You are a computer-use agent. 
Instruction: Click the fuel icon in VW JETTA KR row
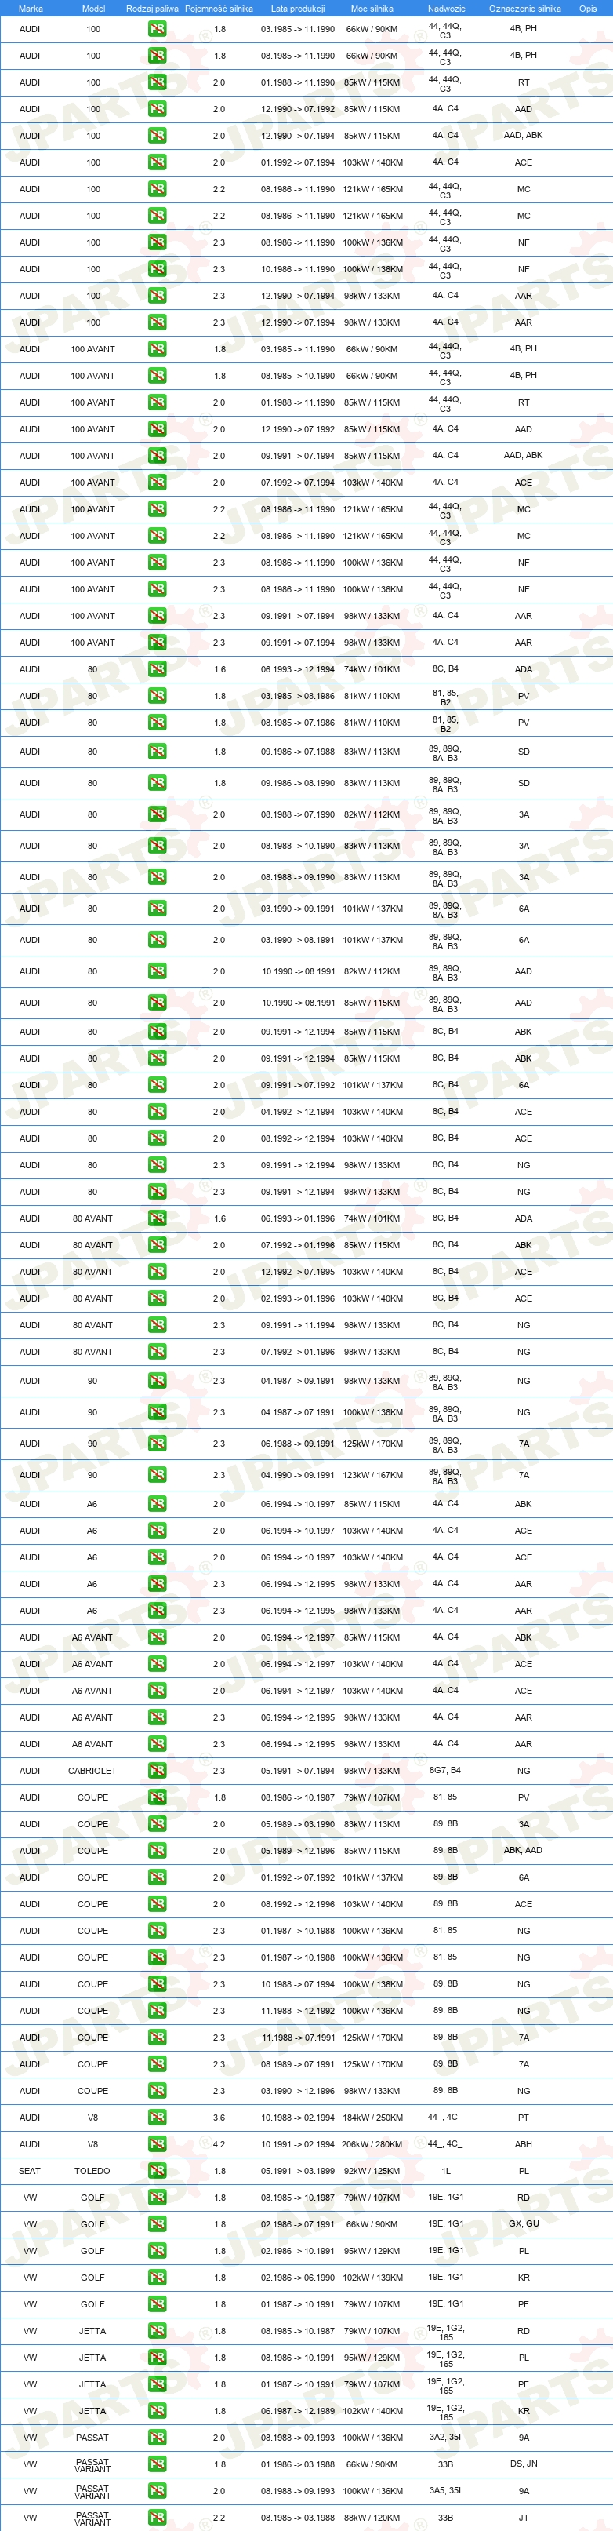[158, 2410]
